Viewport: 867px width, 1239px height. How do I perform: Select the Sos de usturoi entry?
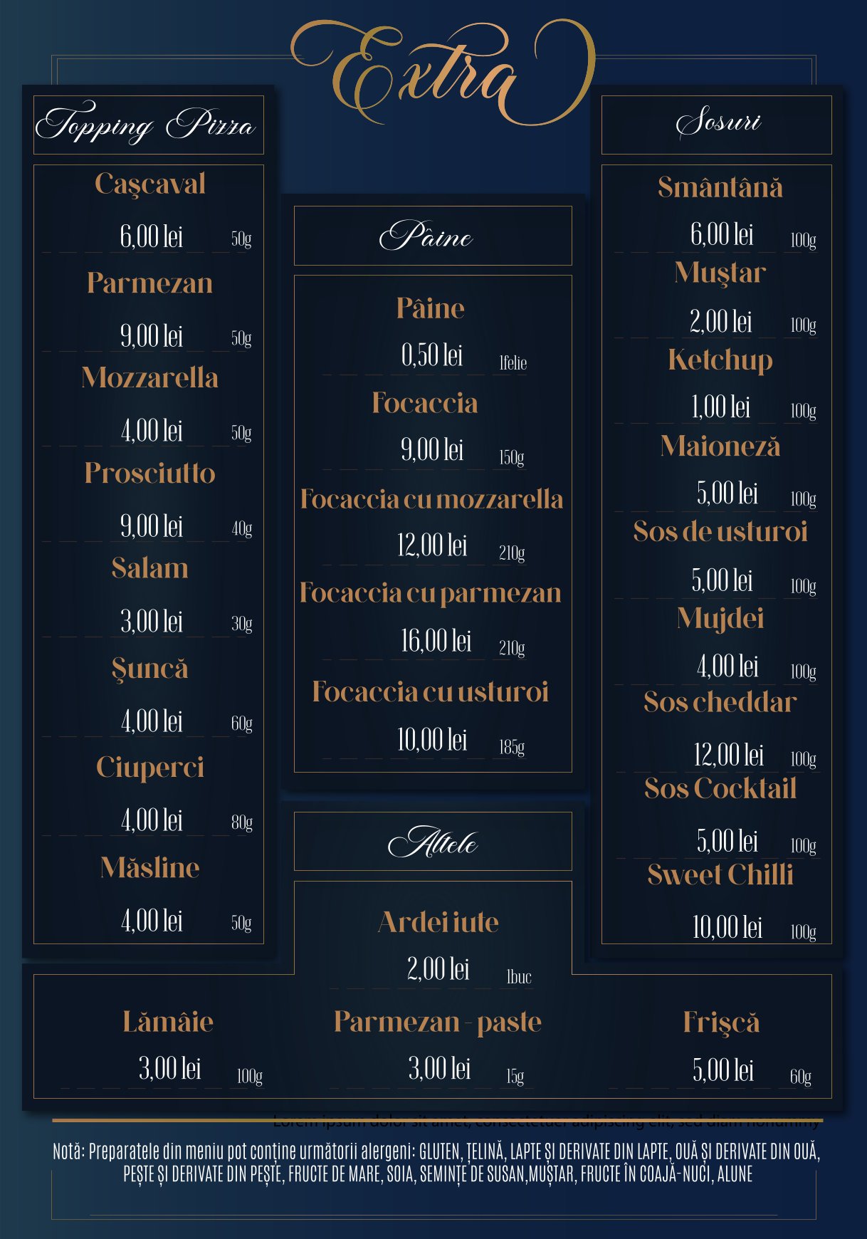(720, 531)
